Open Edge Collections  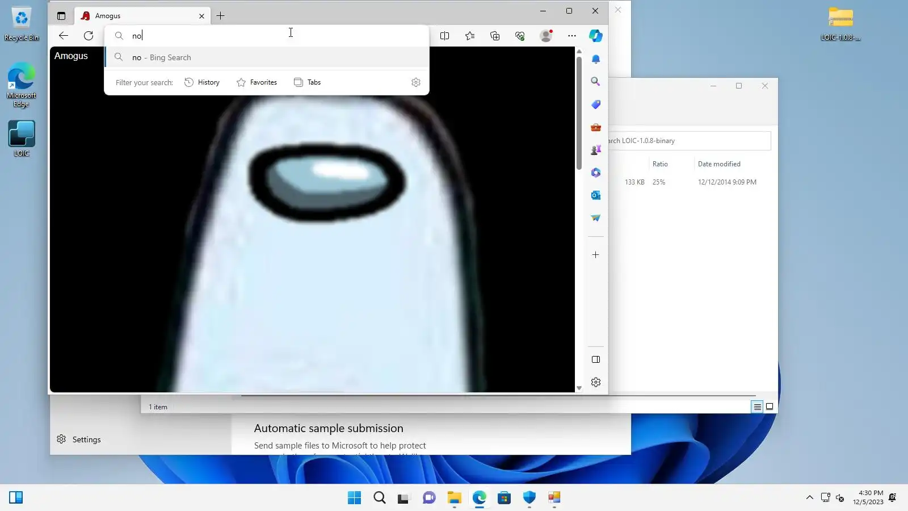point(495,36)
